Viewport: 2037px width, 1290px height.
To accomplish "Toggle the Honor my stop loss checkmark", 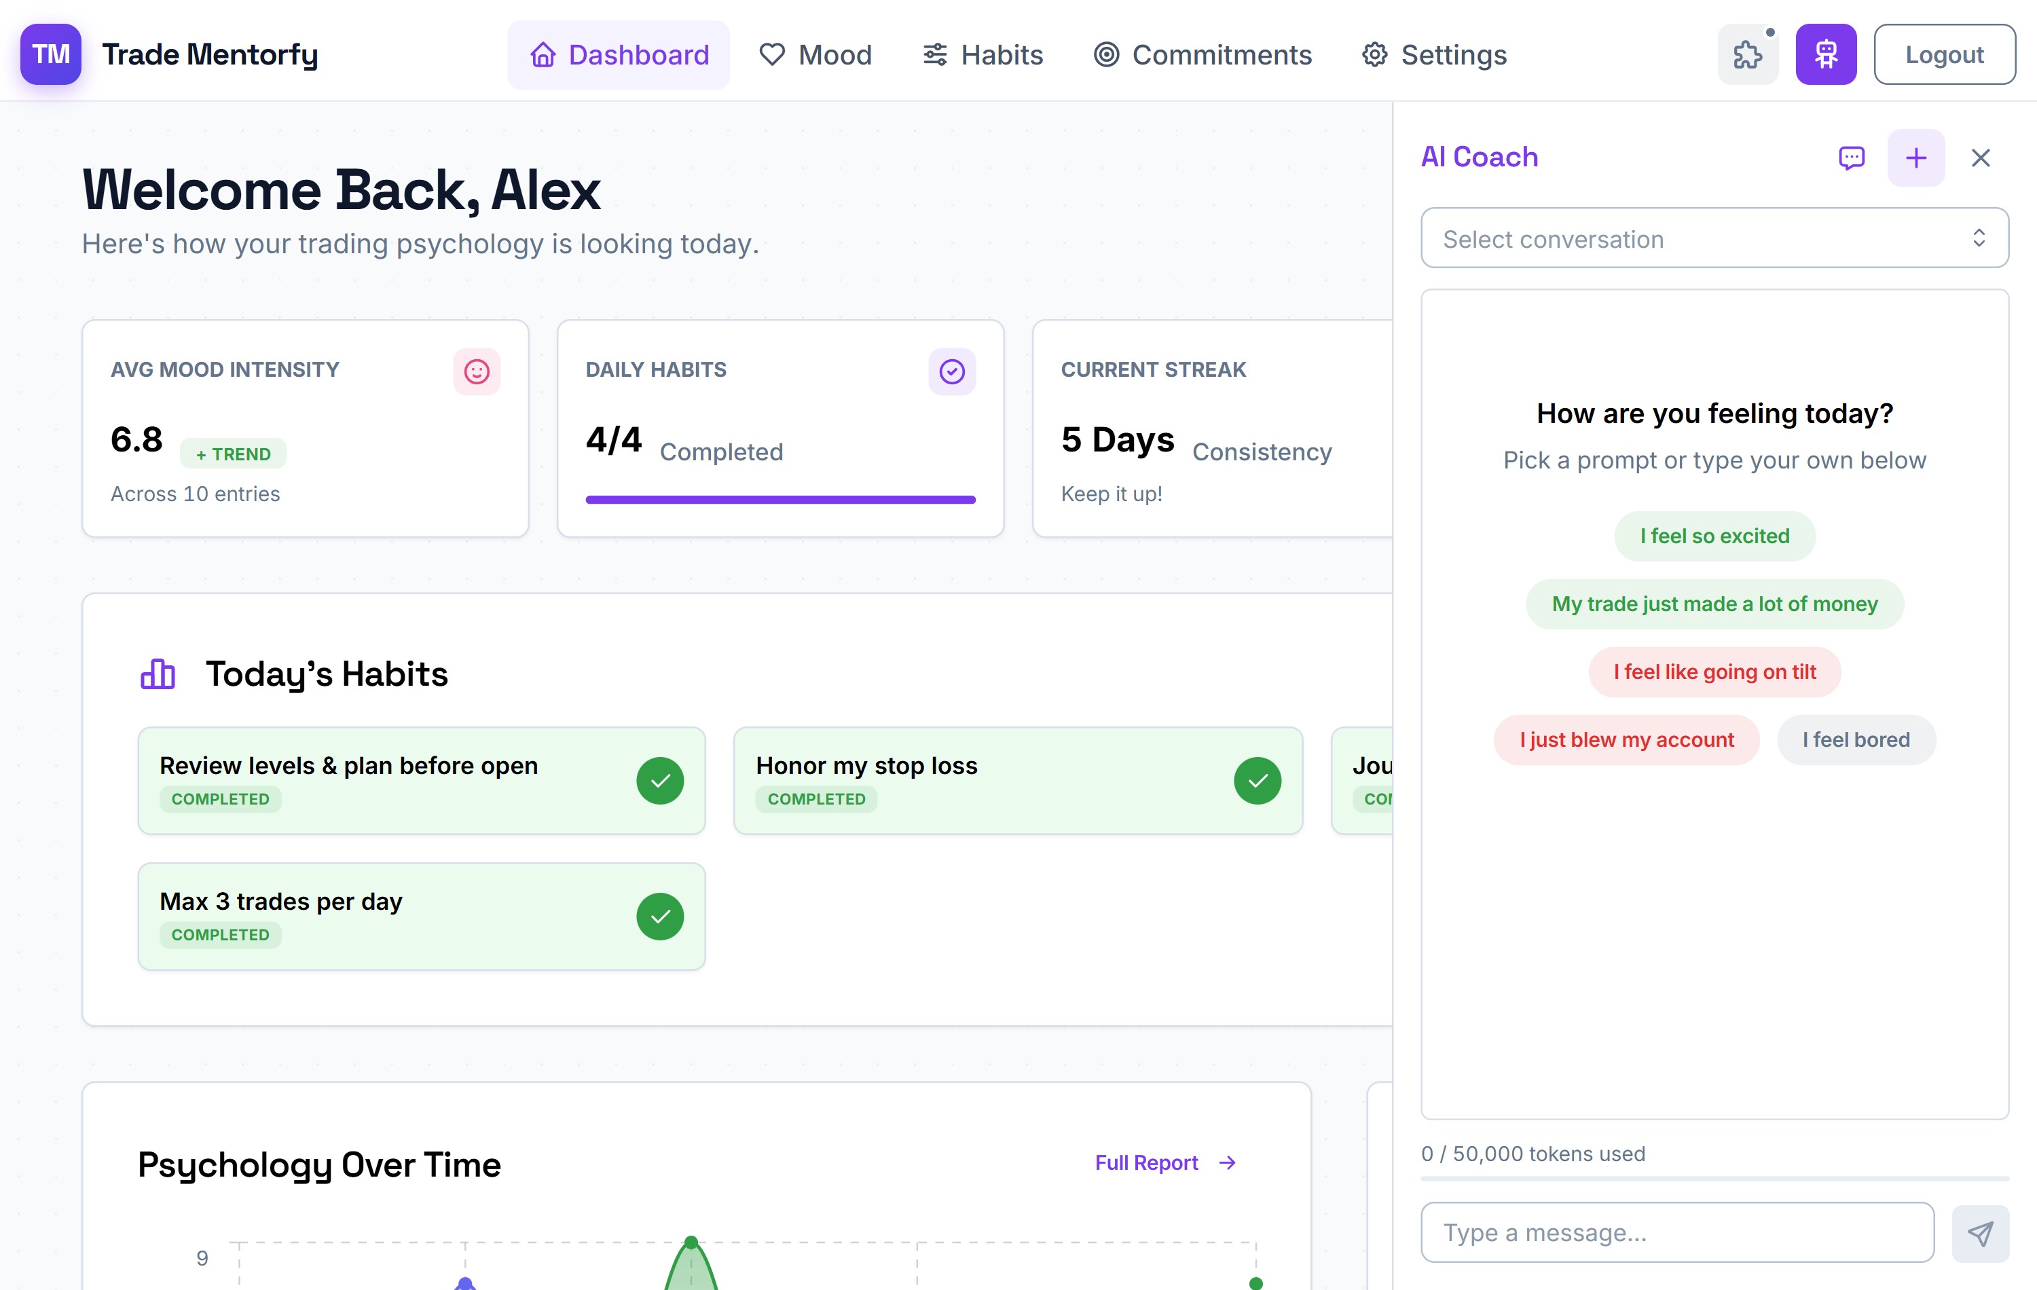I will 1257,781.
